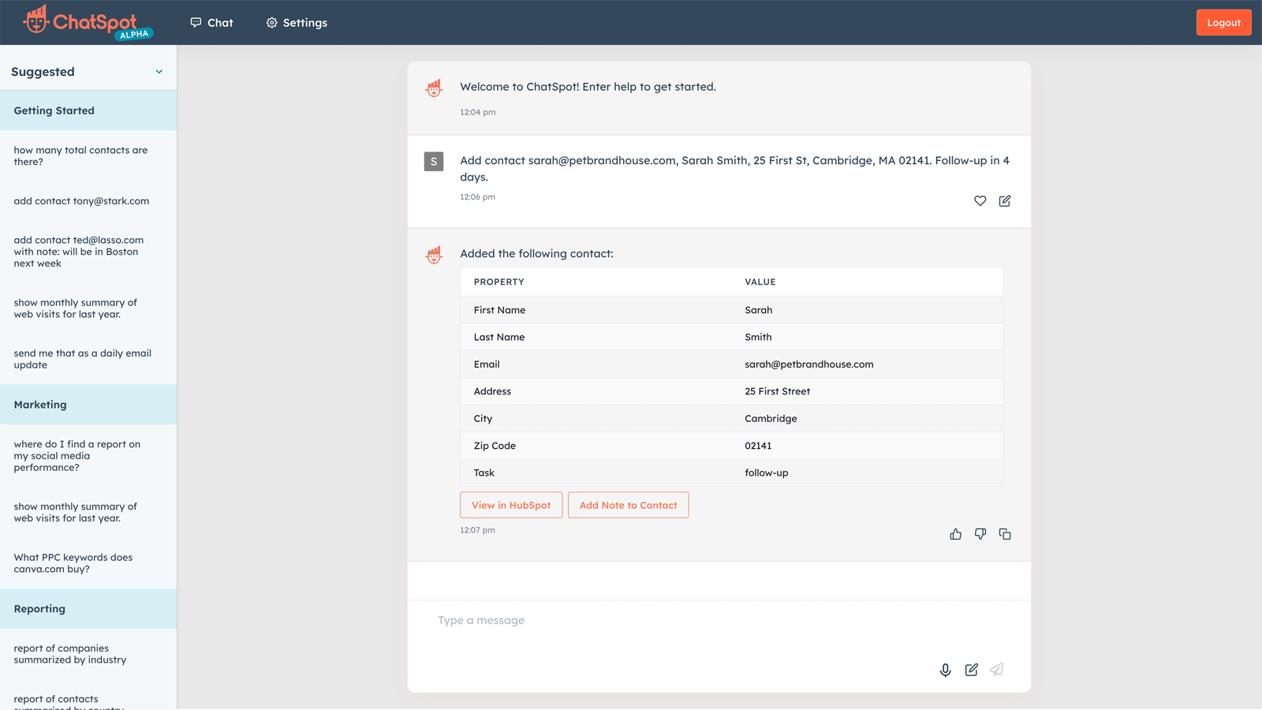
Task: Click the send message paper plane icon
Action: (997, 670)
